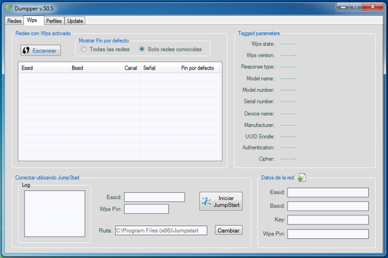Launch Iniciar JumpStart
The width and height of the screenshot is (388, 258).
221,201
